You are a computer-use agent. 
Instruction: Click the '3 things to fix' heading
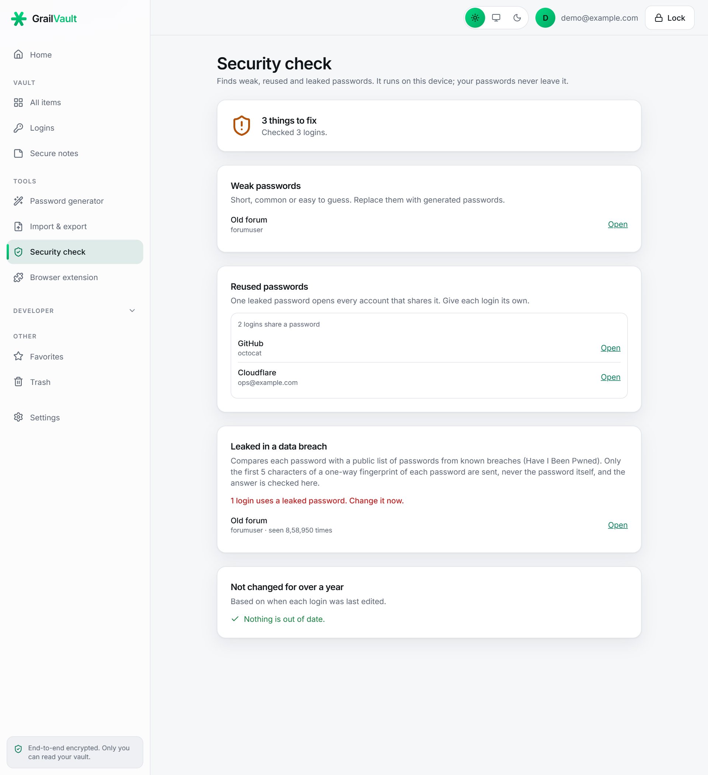coord(289,120)
